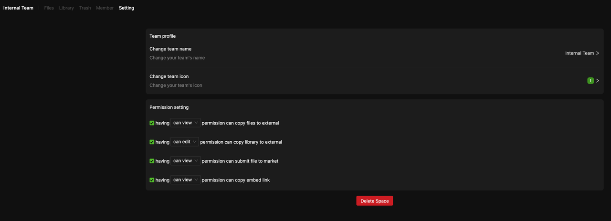Click the green team icon badge

(x=590, y=81)
